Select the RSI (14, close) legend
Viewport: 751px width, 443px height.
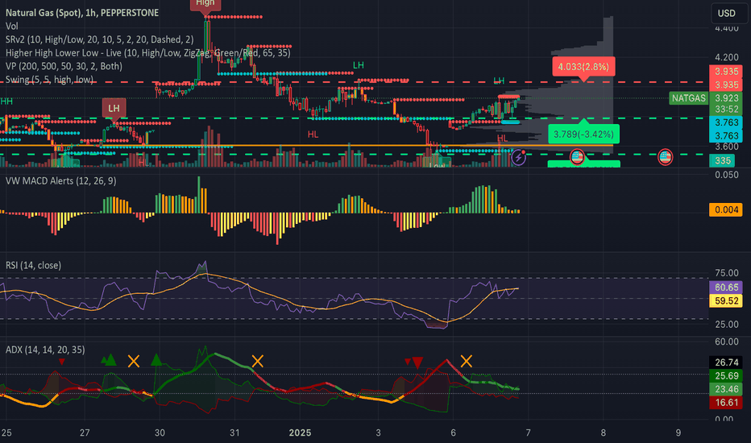(x=33, y=265)
